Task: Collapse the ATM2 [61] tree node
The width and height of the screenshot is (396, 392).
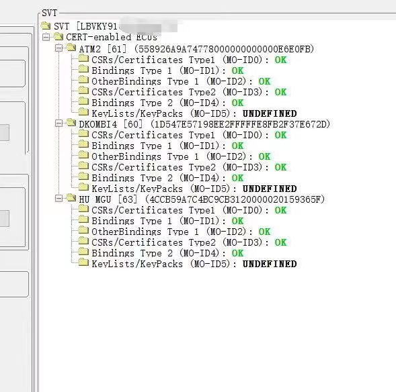Action: point(58,48)
